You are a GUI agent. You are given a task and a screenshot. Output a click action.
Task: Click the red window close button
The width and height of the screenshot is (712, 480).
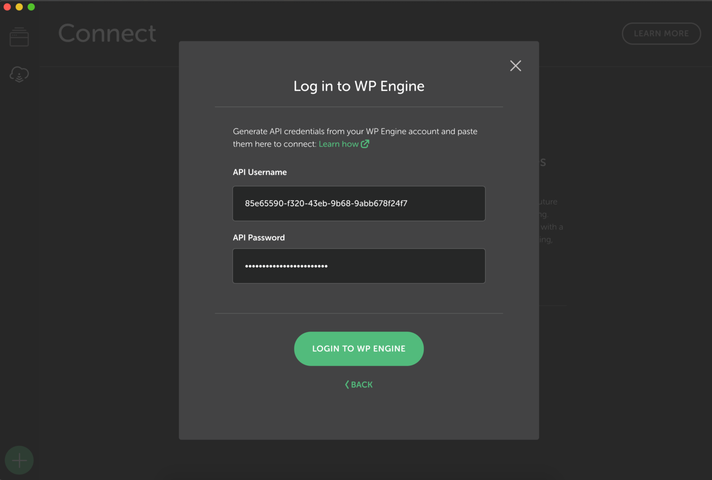[7, 7]
